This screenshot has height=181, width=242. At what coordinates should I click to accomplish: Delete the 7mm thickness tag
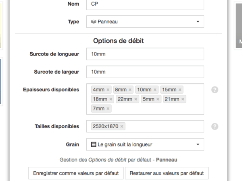tap(108, 109)
